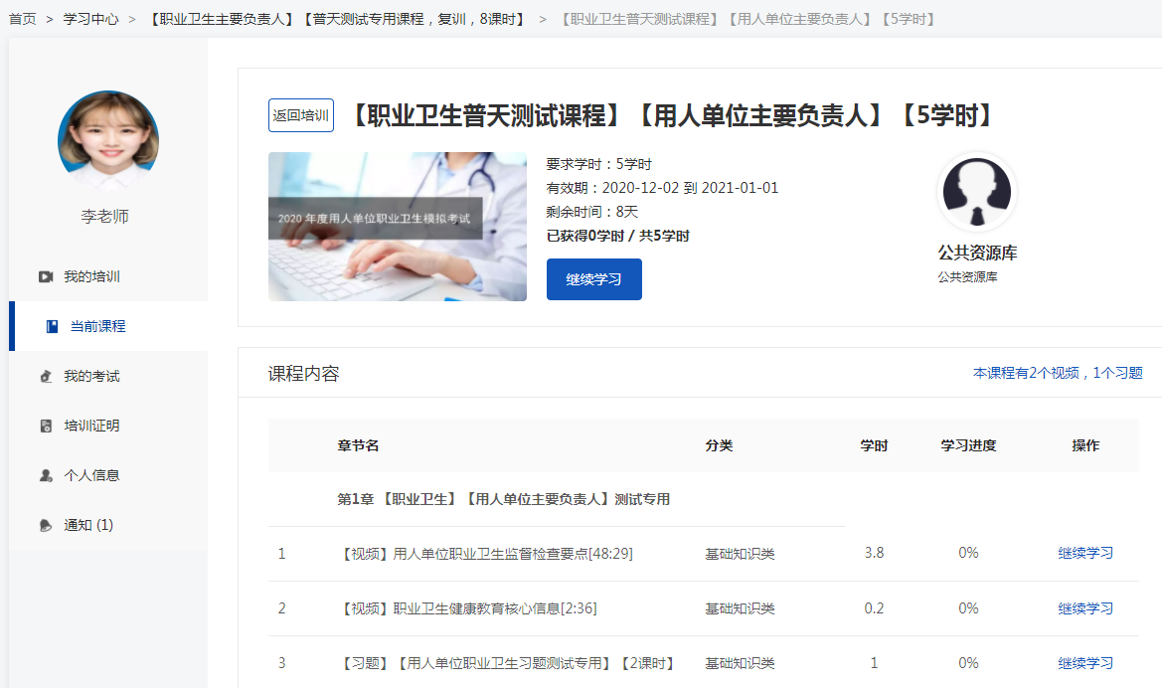Select 我的考试 in the sidebar menu

tap(91, 376)
